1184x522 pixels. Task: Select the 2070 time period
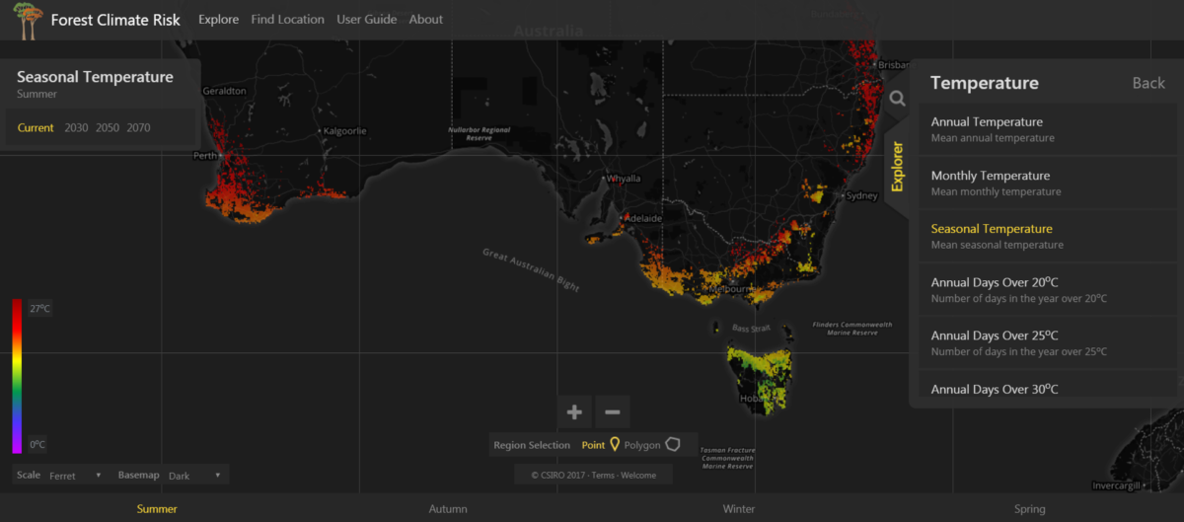[138, 127]
